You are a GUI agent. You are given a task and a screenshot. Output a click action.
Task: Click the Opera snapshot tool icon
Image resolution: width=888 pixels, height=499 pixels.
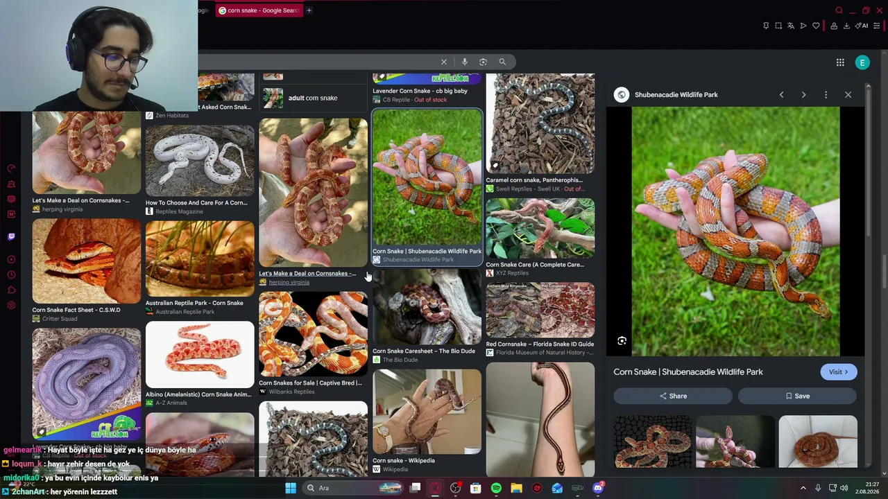[x=778, y=26]
